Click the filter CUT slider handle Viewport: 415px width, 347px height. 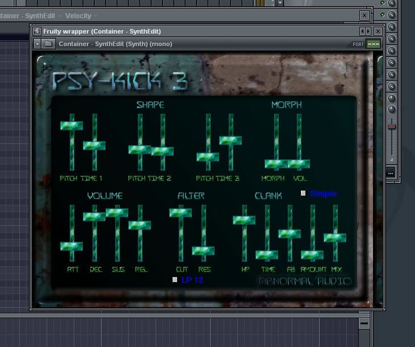[x=181, y=213]
